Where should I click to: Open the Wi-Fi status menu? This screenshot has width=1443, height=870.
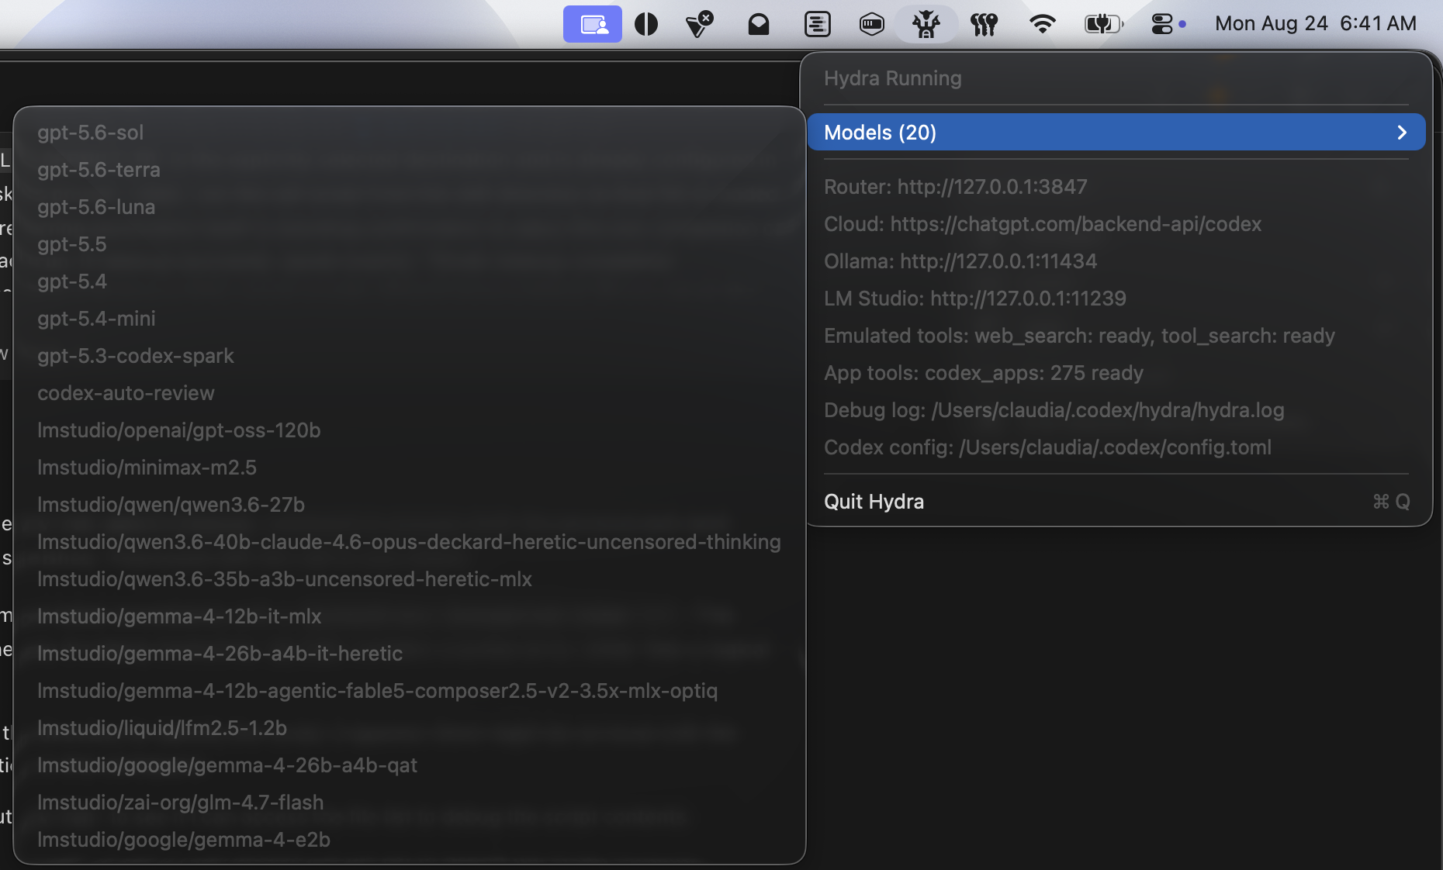pyautogui.click(x=1042, y=24)
